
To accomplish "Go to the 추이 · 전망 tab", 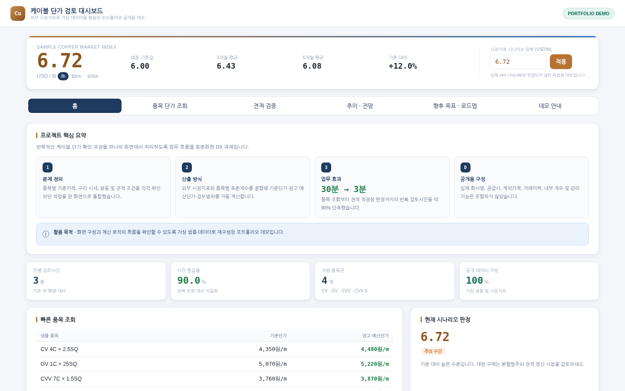I will pyautogui.click(x=360, y=106).
